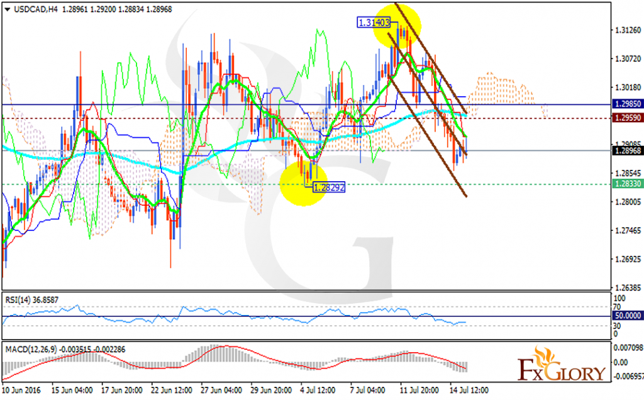This screenshot has height=400, width=644.
Task: Click the MACD 0.007098 scale value
Action: tap(628, 348)
